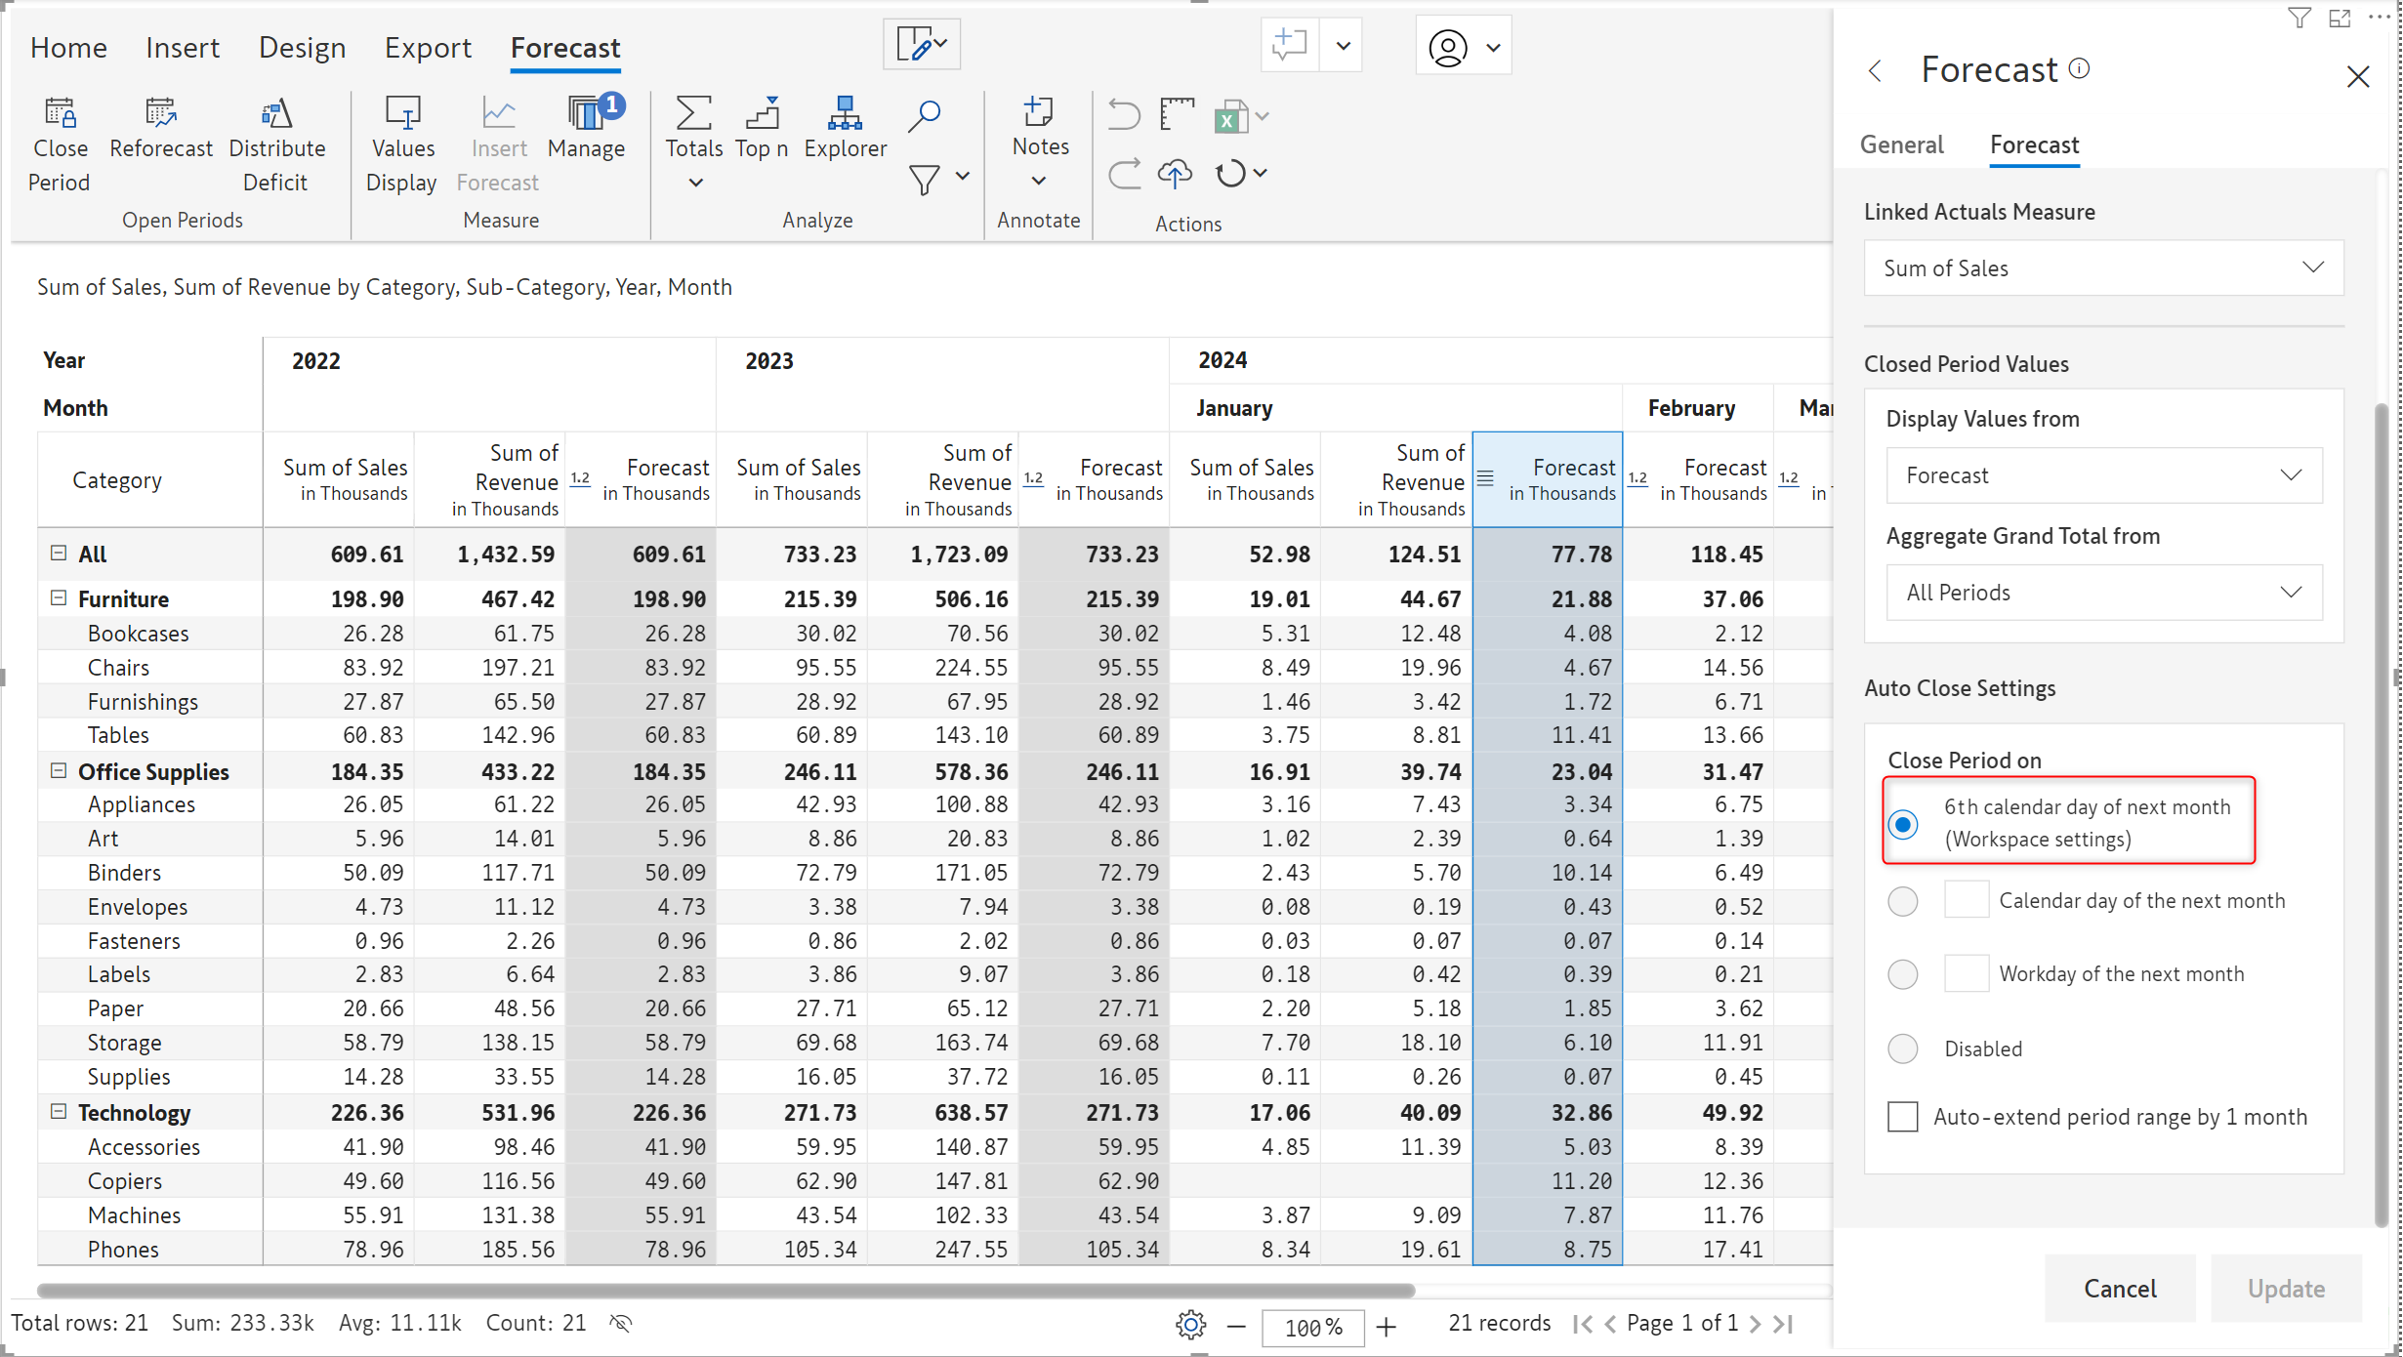Open the Manage measures icon
The width and height of the screenshot is (2403, 1357).
point(586,115)
